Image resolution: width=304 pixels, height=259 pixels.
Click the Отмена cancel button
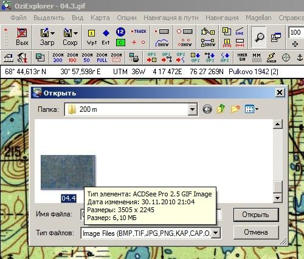point(256,232)
